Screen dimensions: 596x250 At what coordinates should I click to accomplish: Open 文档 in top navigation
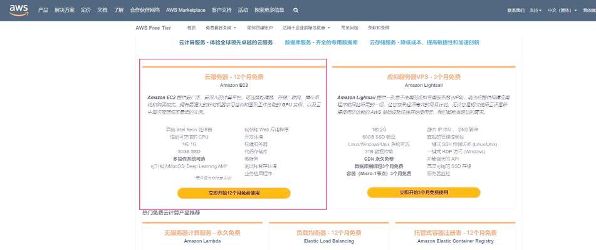pos(102,10)
